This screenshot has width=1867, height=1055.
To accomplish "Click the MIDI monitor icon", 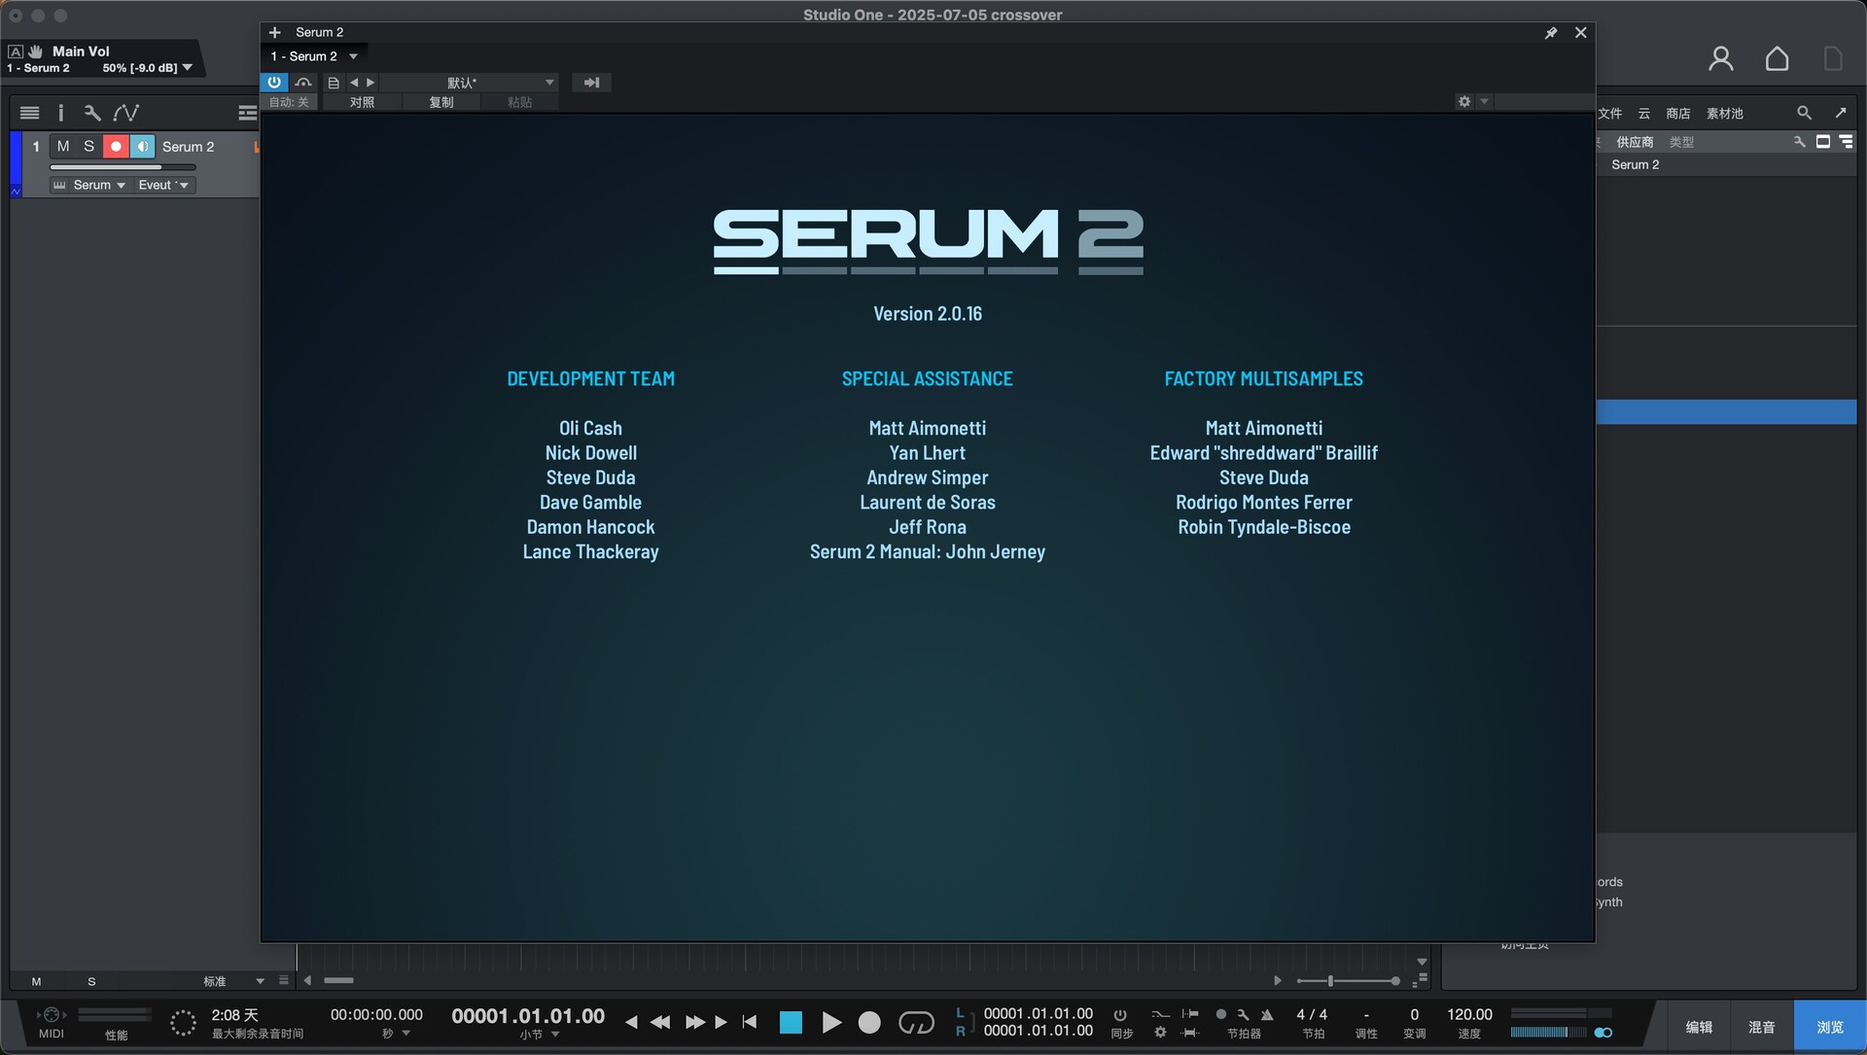I will 52,1015.
